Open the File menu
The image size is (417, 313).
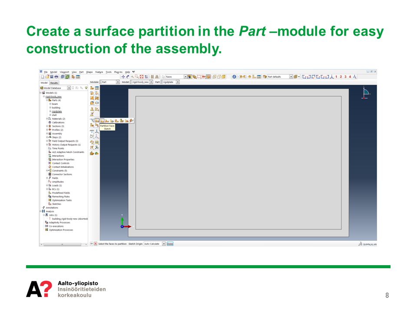pos(46,72)
